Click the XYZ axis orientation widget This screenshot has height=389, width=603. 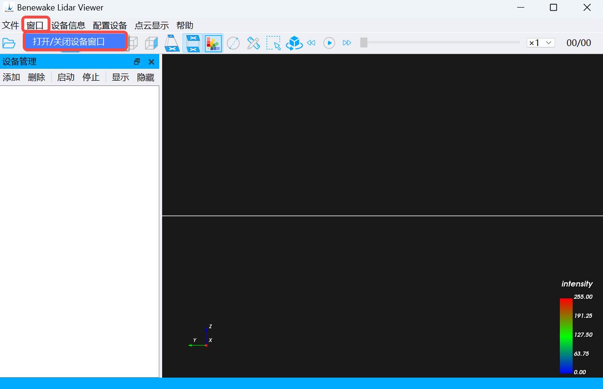pos(201,336)
